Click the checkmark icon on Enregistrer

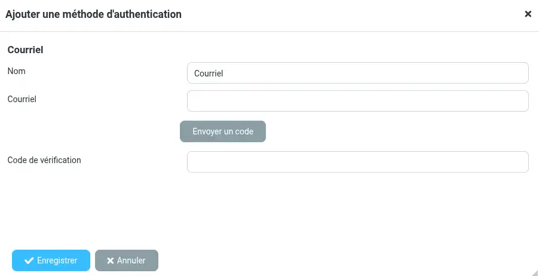29,260
